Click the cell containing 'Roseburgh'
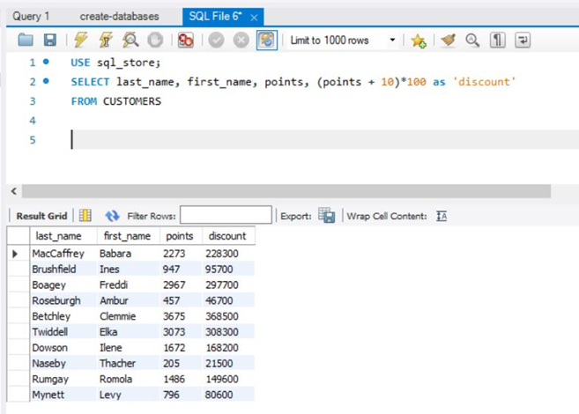 coord(63,300)
